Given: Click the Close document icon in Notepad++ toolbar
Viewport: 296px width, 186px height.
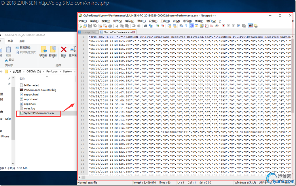Looking at the screenshot, I should [x=100, y=26].
